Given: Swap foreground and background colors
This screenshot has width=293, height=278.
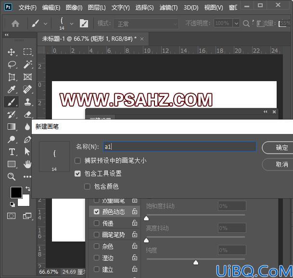Looking at the screenshot, I should (x=28, y=189).
